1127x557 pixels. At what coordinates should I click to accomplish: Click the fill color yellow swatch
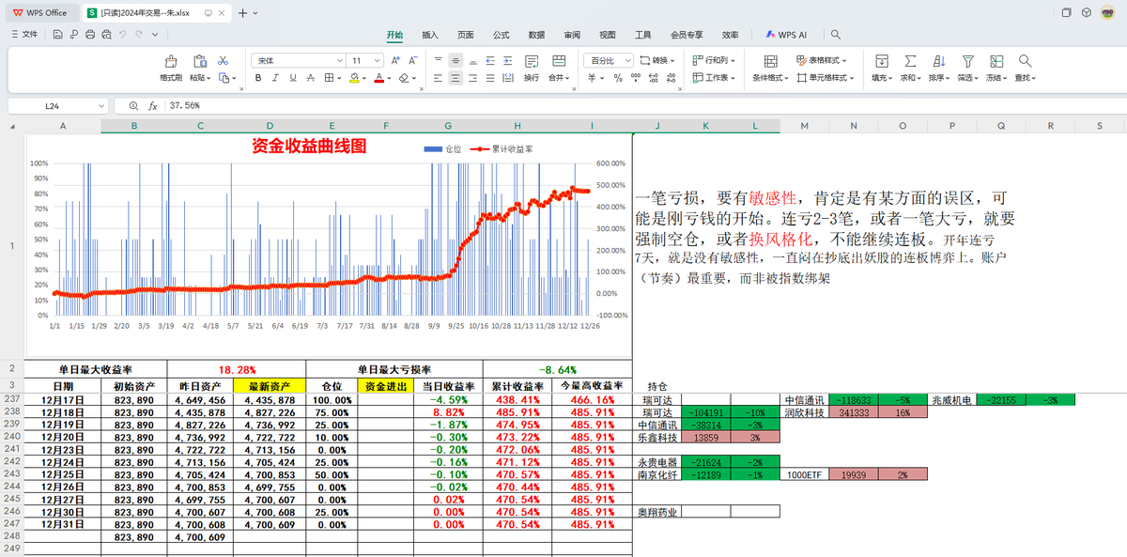click(353, 78)
